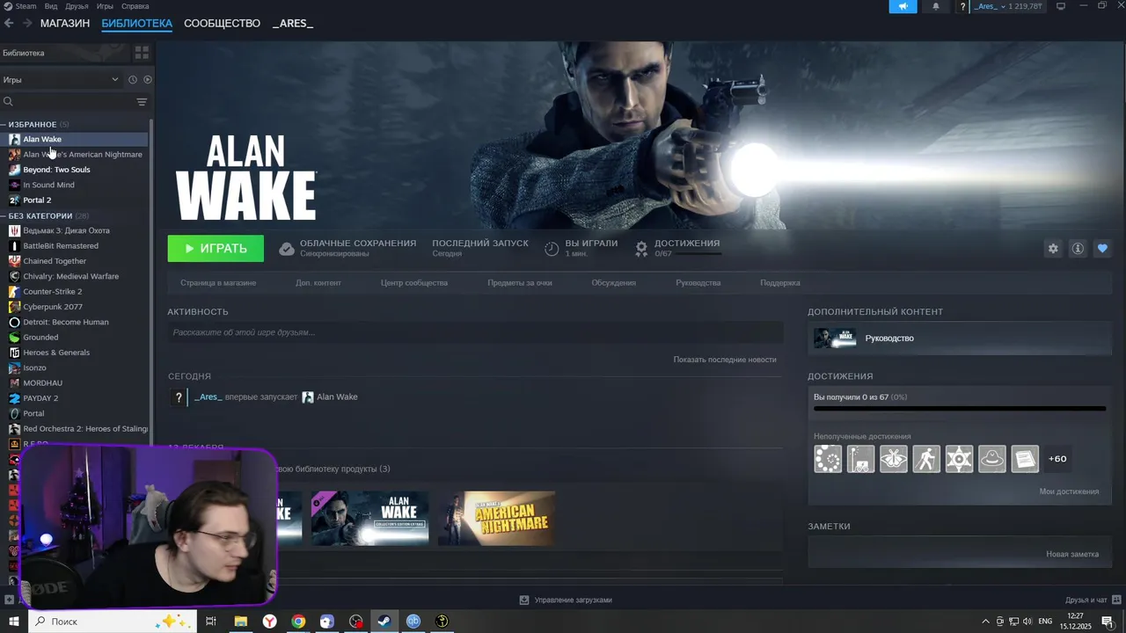This screenshot has width=1126, height=633.
Task: Switch library to grid collections view
Action: [x=141, y=53]
